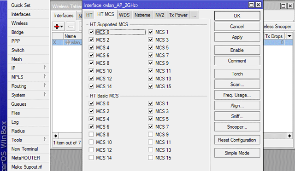
Task: Click the Apply button
Action: tap(237, 37)
